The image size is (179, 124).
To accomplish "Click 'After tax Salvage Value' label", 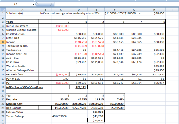I will (20, 70).
